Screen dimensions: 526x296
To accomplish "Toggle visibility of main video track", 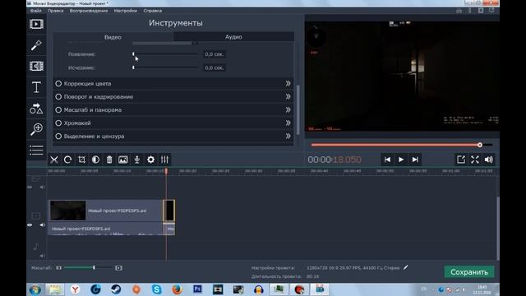I will coord(30,225).
